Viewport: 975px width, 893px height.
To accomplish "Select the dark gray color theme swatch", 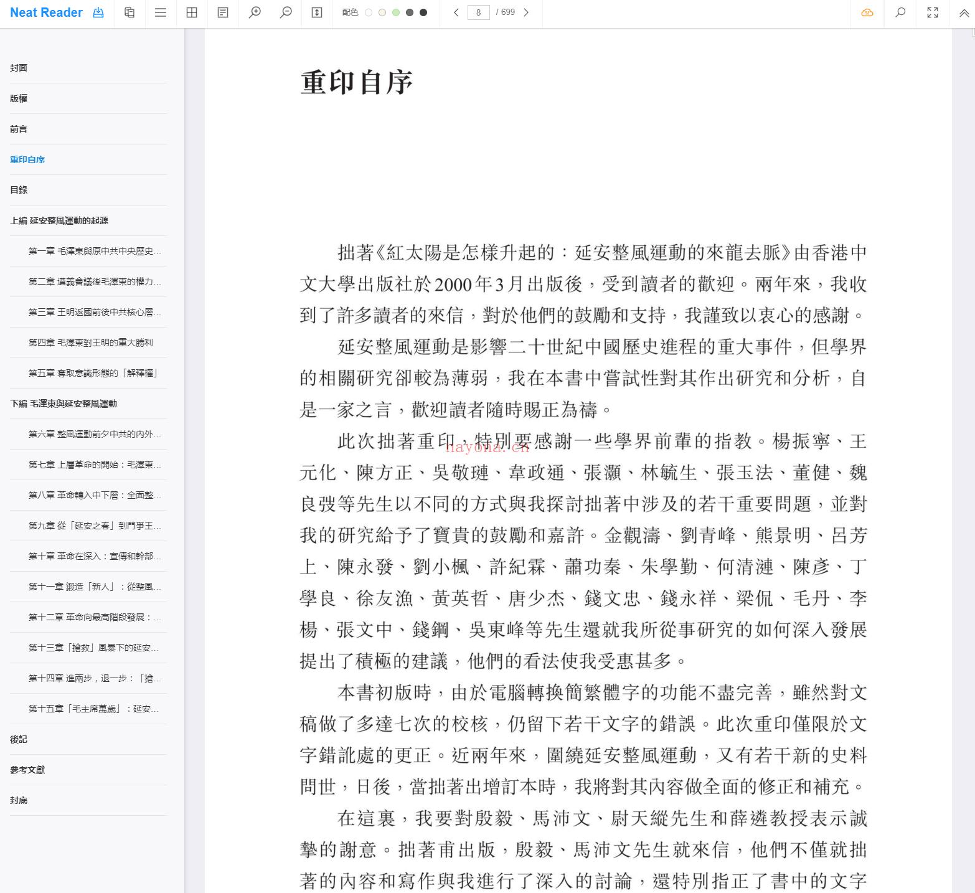I will coord(410,12).
